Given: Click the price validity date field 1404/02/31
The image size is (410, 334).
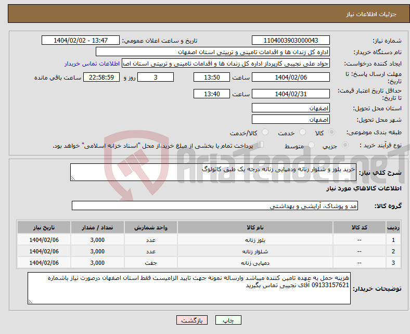Looking at the screenshot, I should (290, 94).
